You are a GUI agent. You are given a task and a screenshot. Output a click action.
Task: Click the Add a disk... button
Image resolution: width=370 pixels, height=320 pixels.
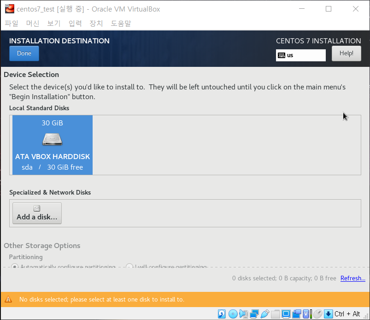37,213
